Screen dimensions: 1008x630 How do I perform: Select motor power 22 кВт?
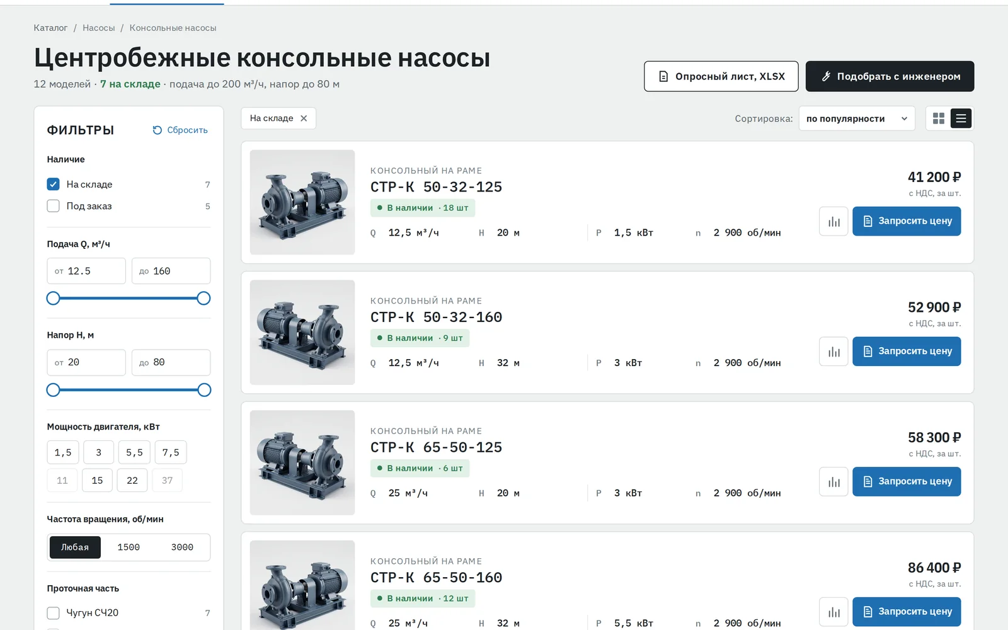[132, 480]
